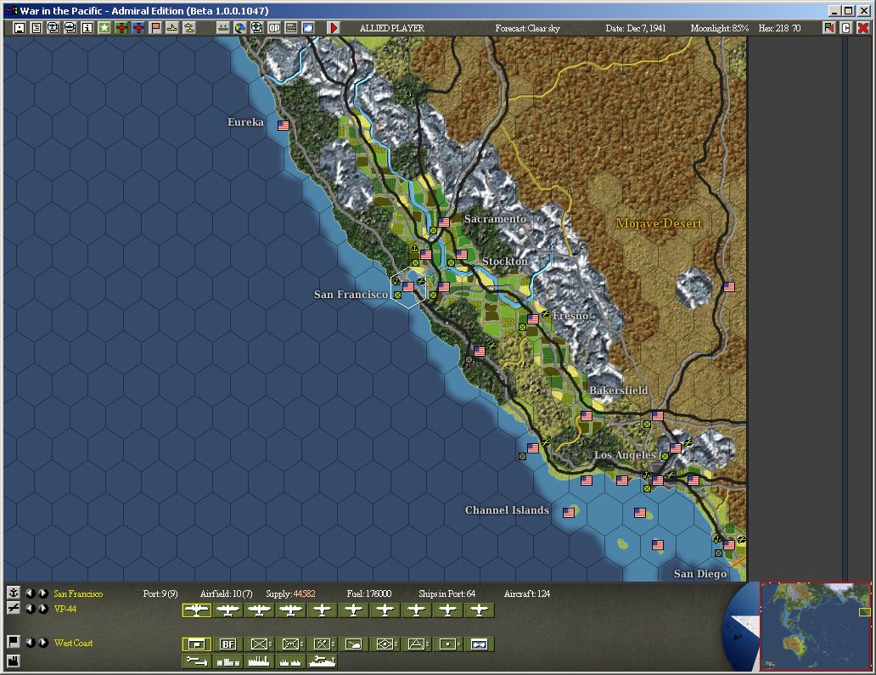This screenshot has height=675, width=876.
Task: Select the BF base force unit icon
Action: (228, 644)
